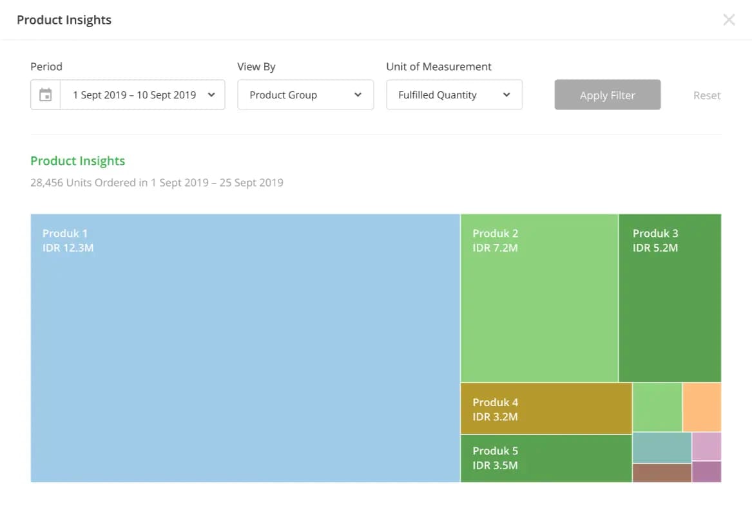
Task: Close the Product Insights dialog
Action: click(x=729, y=20)
